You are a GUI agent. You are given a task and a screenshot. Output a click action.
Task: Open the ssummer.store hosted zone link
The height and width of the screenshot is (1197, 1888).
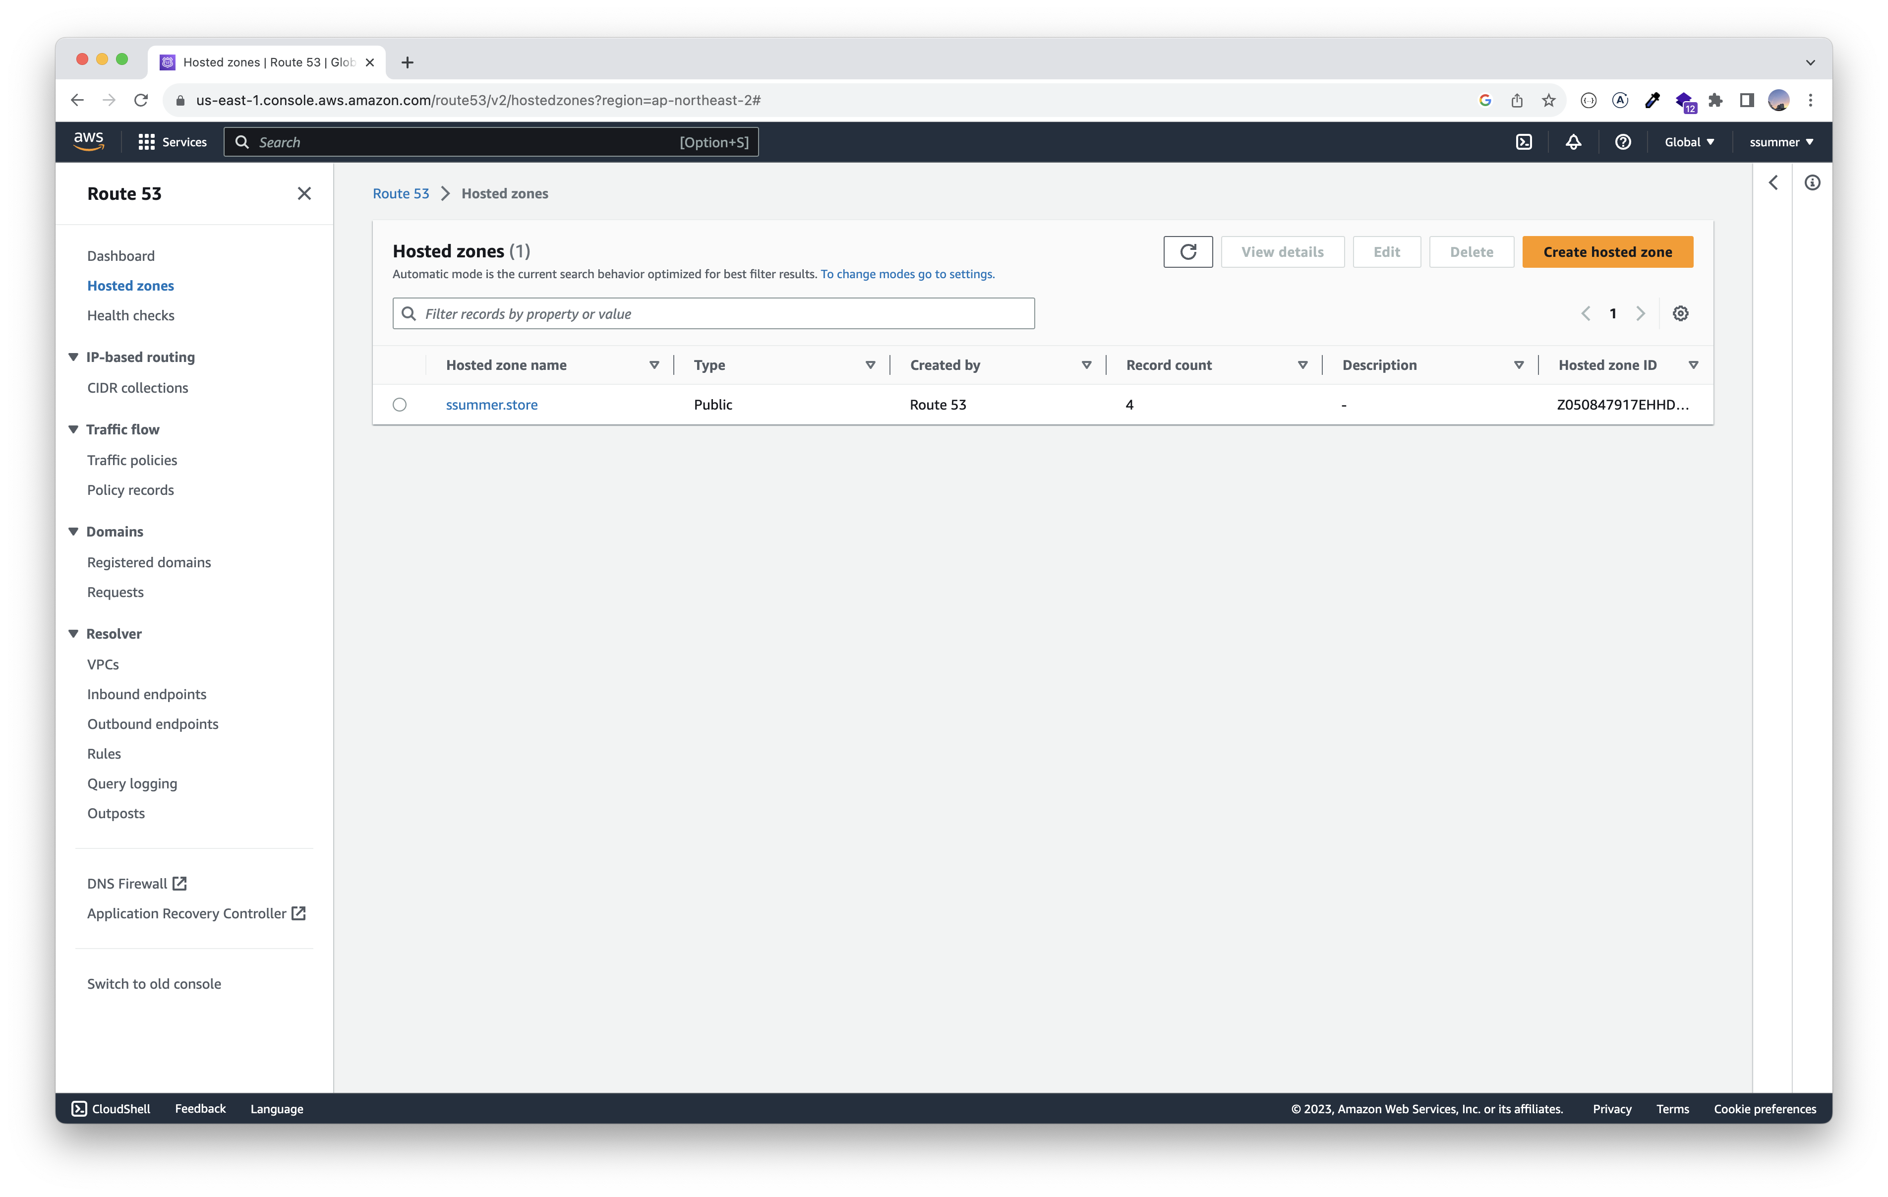492,405
